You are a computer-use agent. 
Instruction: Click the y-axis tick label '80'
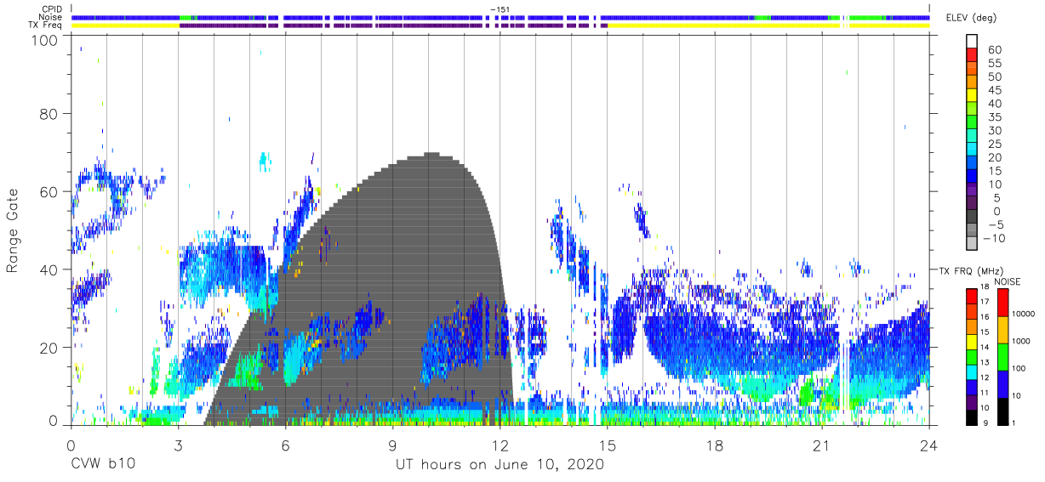[x=49, y=113]
